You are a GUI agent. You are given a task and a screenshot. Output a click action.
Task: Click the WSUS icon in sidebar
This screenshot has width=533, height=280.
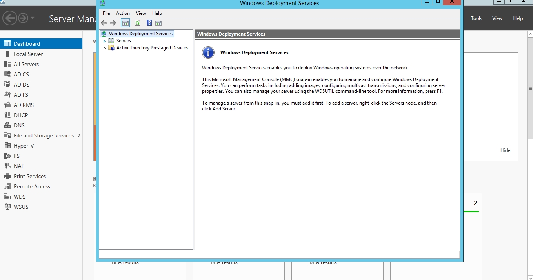pos(7,207)
